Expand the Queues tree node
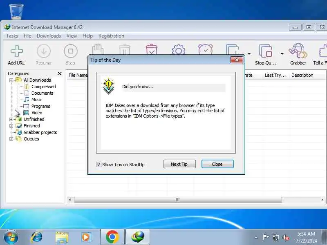 point(11,139)
